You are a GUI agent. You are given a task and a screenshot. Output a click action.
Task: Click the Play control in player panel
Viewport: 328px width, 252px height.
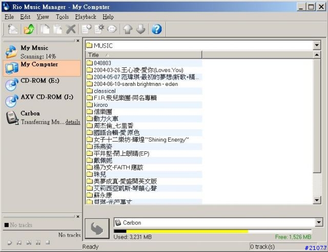9,243
